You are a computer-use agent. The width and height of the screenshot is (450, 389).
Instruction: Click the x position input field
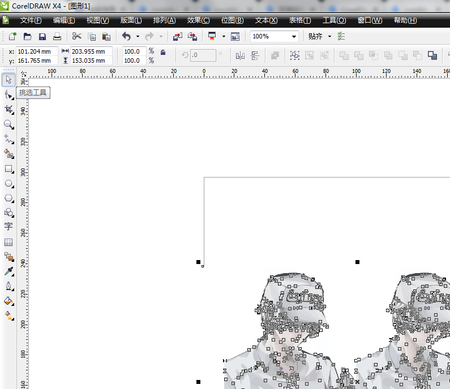37,51
